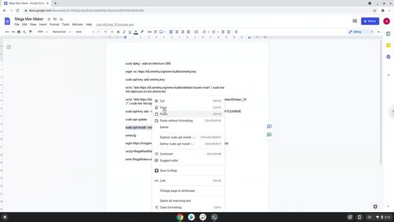This screenshot has height=222, width=394.
Task: Open the Edit menu
Action: click(25, 25)
